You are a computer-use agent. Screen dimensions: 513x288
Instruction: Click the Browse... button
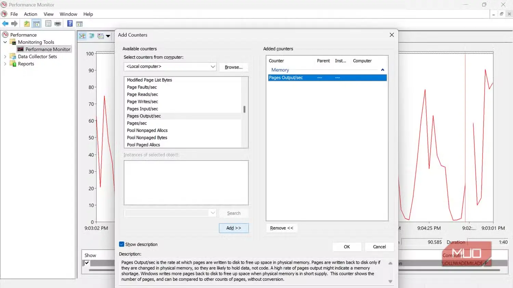click(x=234, y=67)
